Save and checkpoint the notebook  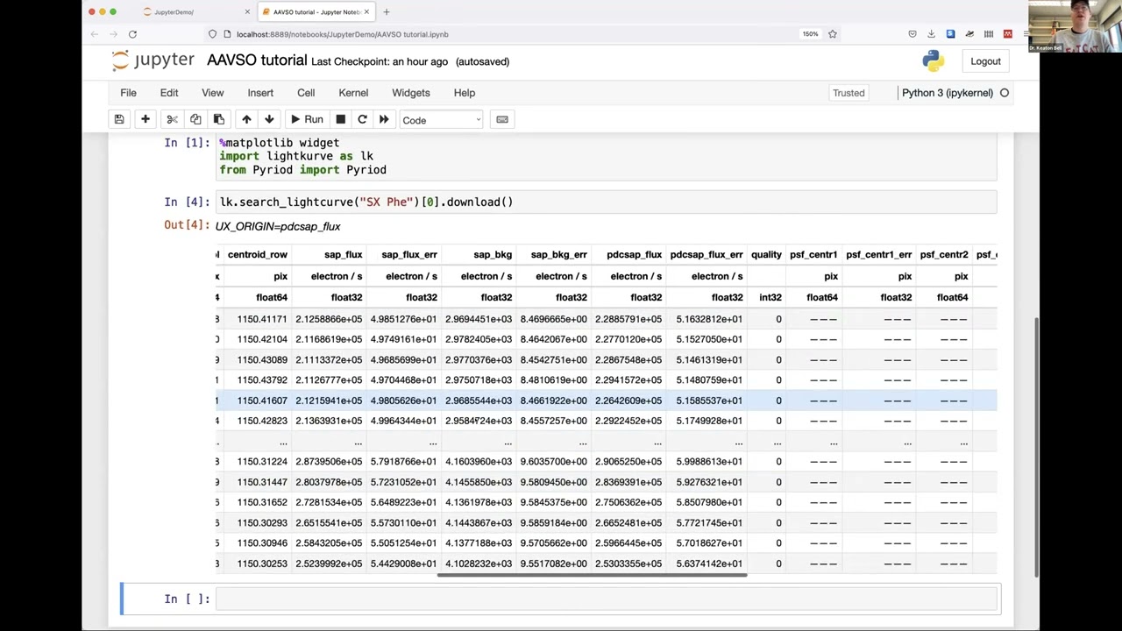pos(119,119)
